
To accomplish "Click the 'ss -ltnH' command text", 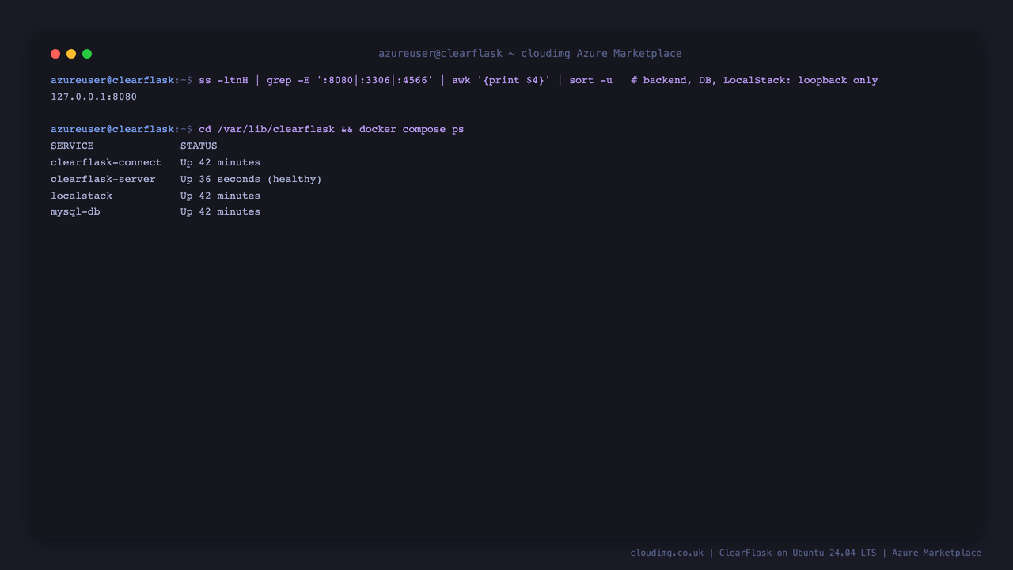I will [x=223, y=80].
